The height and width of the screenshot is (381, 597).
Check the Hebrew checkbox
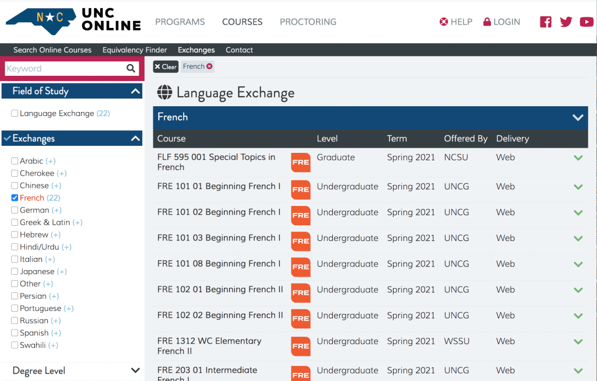[x=15, y=235]
